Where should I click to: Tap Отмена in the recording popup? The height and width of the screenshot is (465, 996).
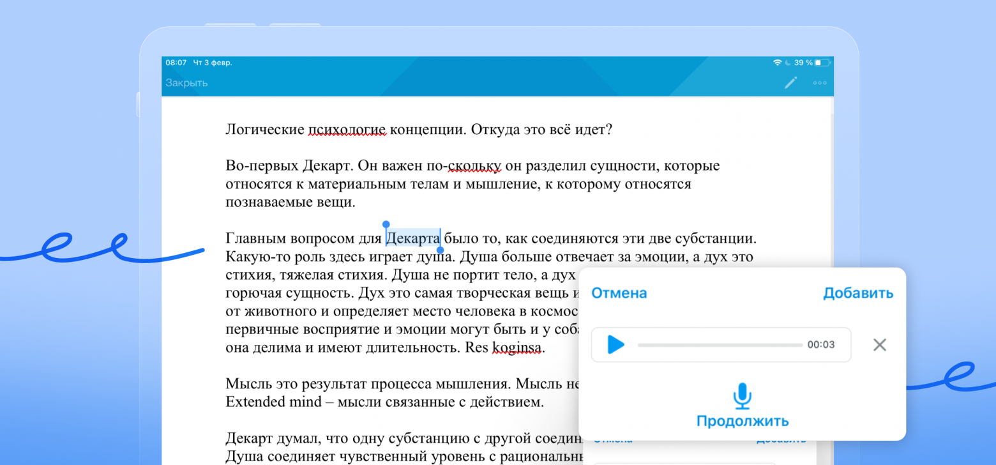[619, 293]
